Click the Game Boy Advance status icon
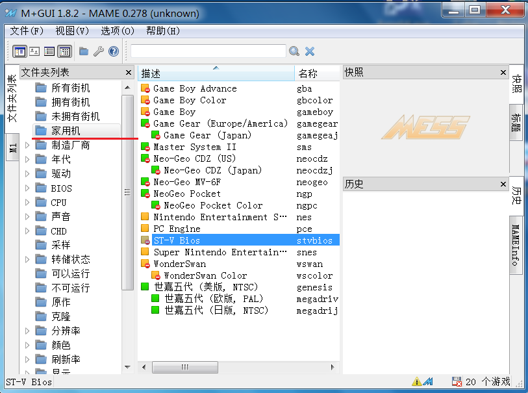The image size is (528, 393). click(x=145, y=88)
